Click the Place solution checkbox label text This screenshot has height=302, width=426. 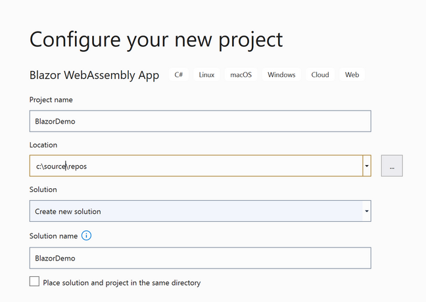pyautogui.click(x=122, y=283)
